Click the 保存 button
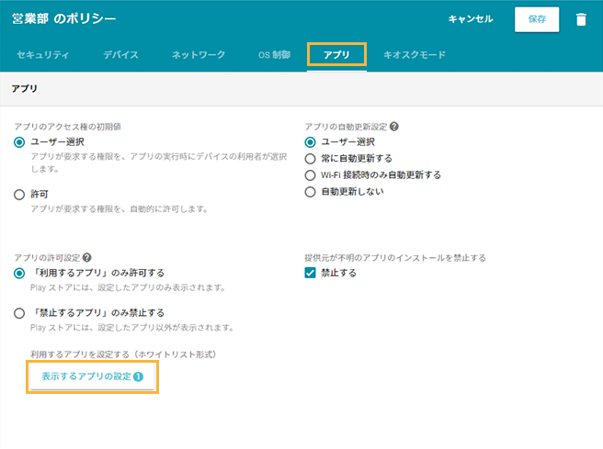The width and height of the screenshot is (603, 449). tap(537, 19)
